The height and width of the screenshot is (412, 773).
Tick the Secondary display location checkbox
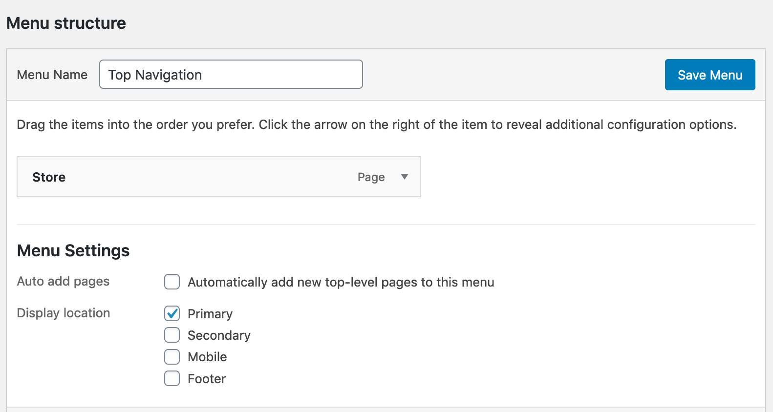(172, 335)
